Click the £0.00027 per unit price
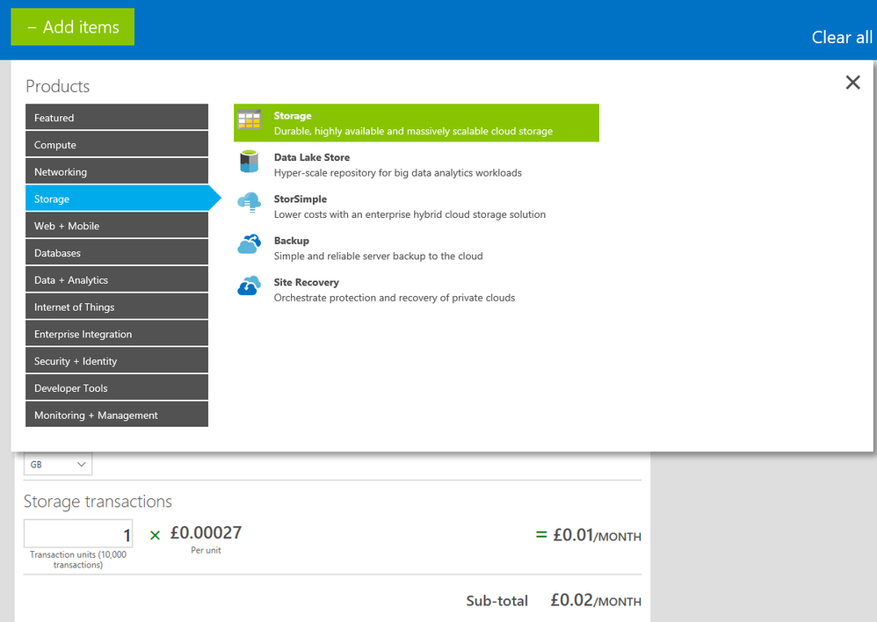This screenshot has height=622, width=877. pyautogui.click(x=206, y=532)
